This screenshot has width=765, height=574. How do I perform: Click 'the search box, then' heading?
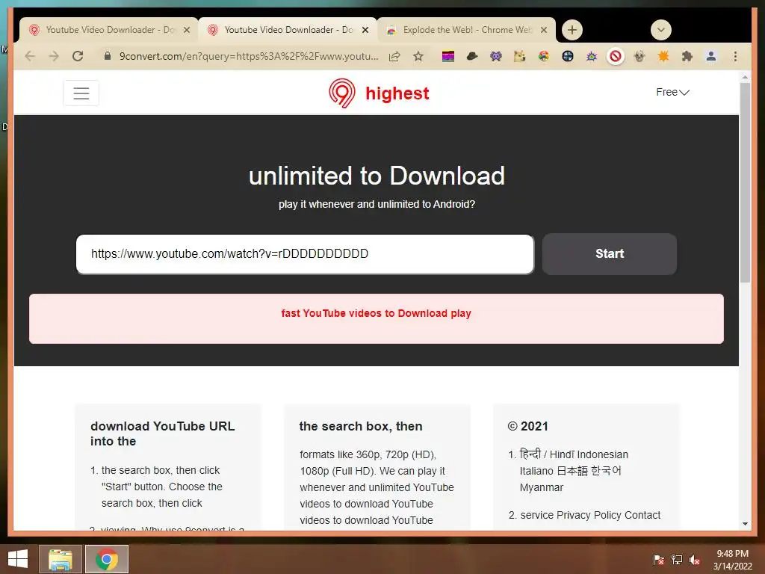(x=361, y=426)
